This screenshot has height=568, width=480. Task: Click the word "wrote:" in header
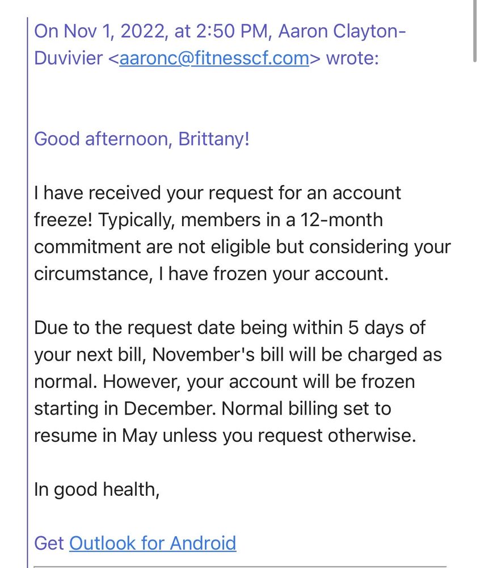click(x=353, y=59)
